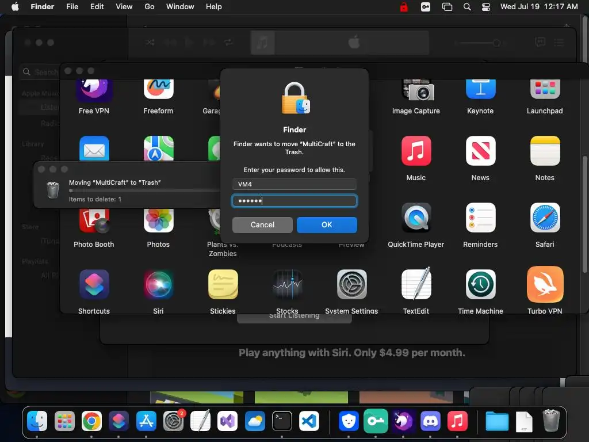Open the Reminders app icon
The width and height of the screenshot is (589, 442).
click(x=480, y=218)
